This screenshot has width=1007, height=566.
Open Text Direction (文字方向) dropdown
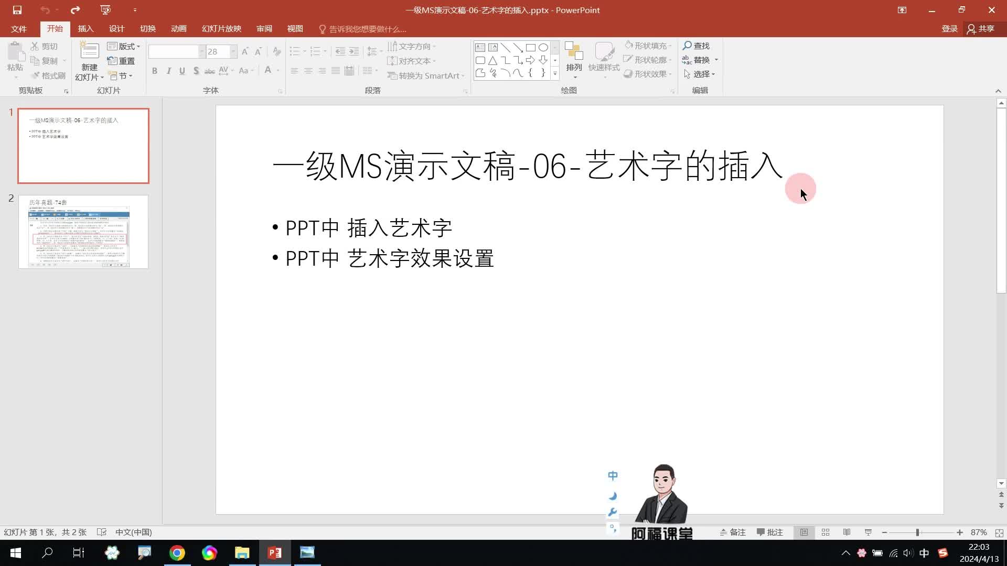pos(412,46)
